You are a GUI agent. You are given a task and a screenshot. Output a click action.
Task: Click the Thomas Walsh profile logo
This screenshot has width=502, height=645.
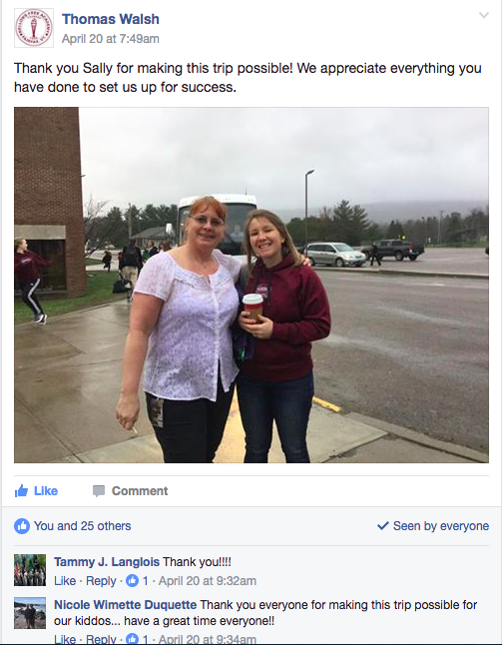pyautogui.click(x=34, y=28)
